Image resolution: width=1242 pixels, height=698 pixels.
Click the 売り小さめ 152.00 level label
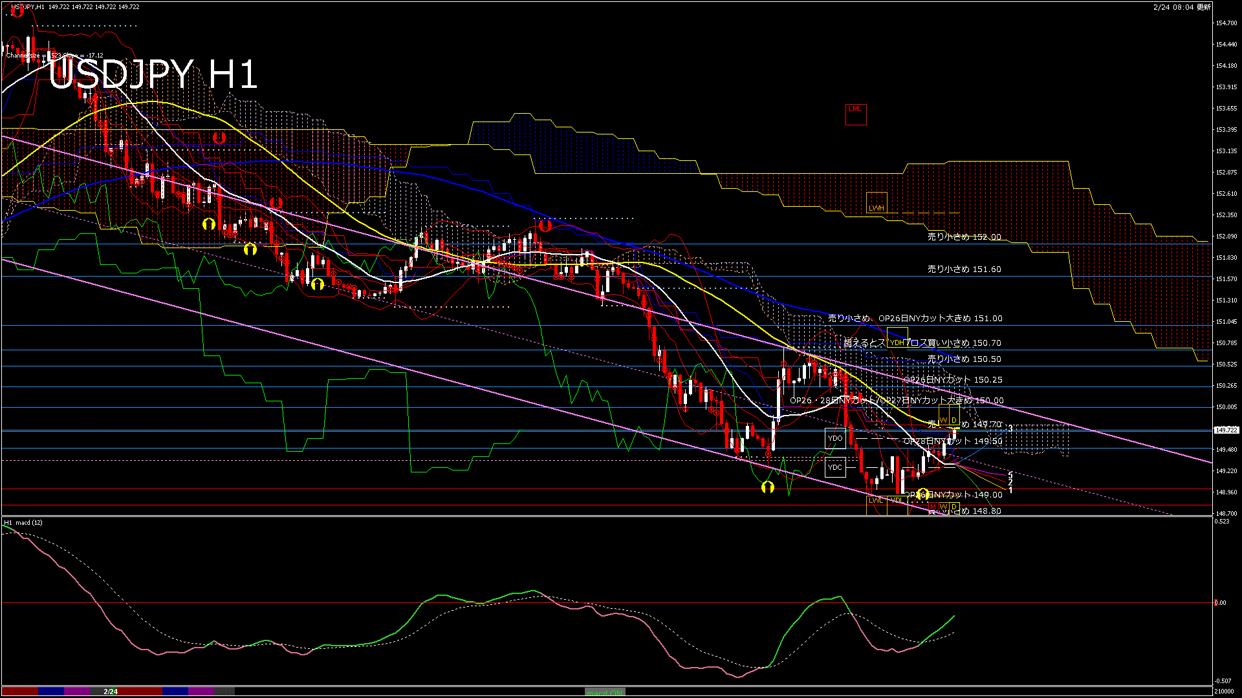point(964,237)
